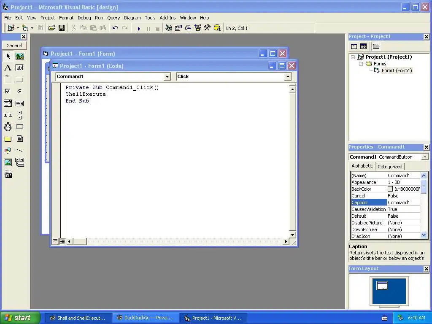
Task: Switch to the Alphabetic properties tab
Action: point(362,166)
